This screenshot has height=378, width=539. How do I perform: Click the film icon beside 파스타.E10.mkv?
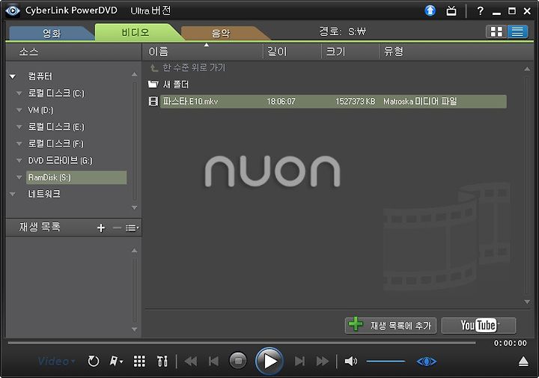click(x=153, y=101)
